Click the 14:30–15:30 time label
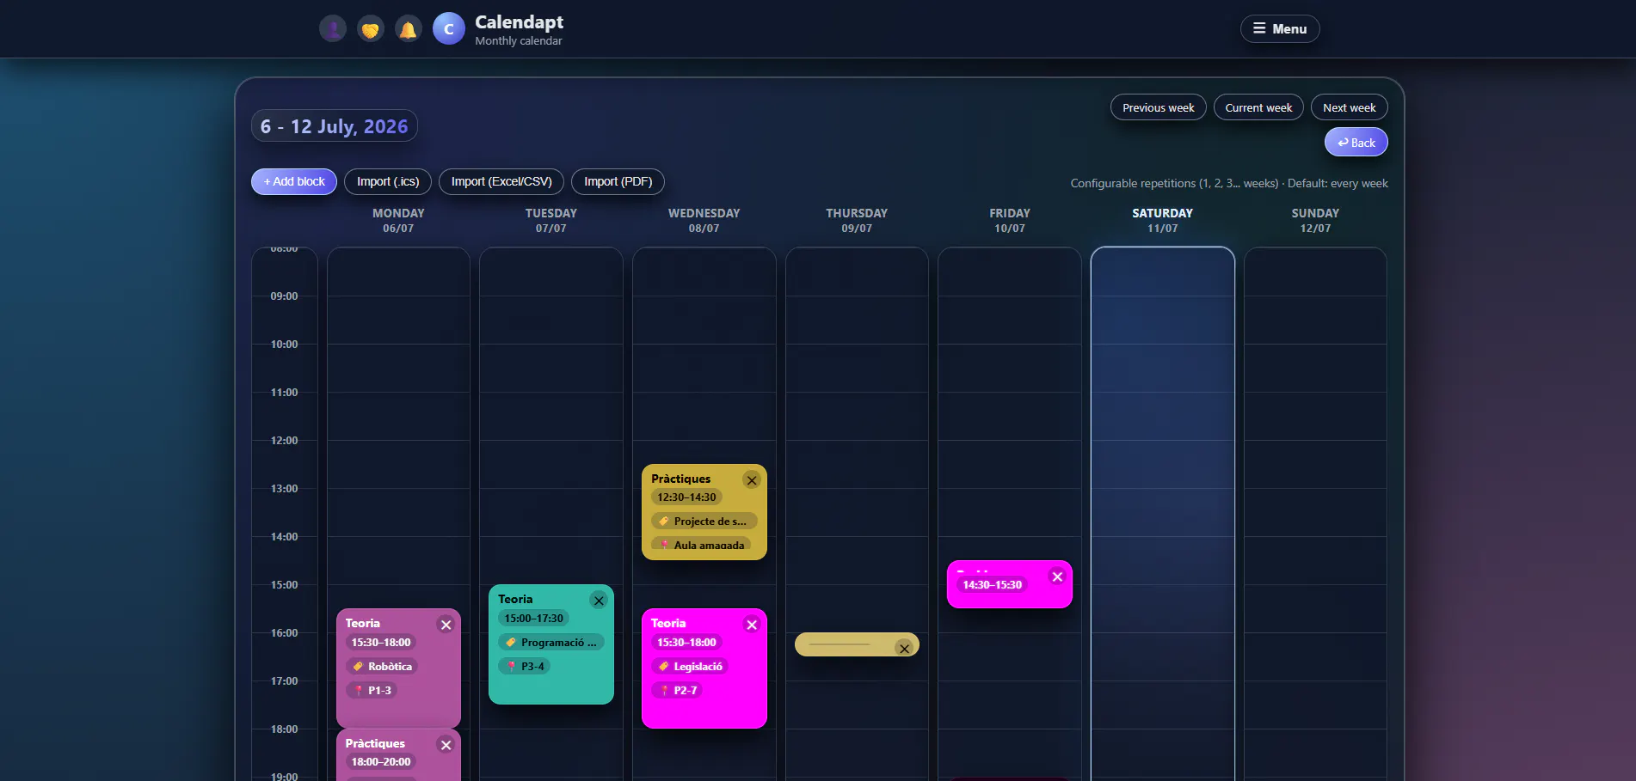 (x=992, y=584)
